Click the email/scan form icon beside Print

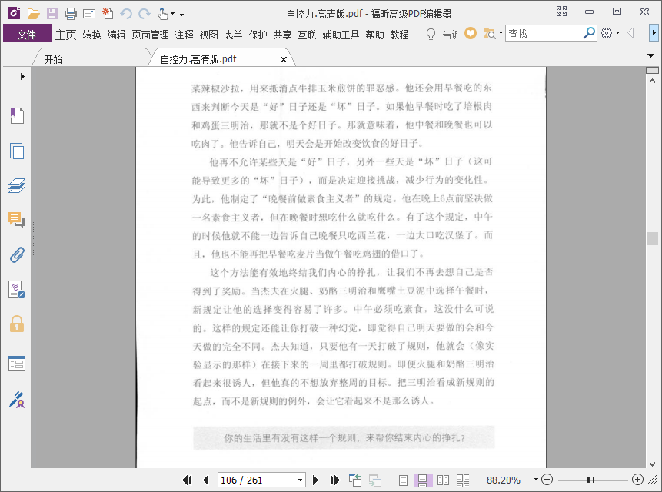pos(89,14)
